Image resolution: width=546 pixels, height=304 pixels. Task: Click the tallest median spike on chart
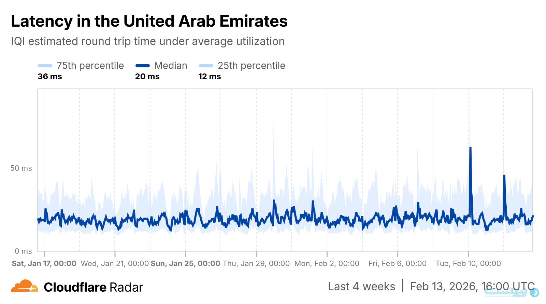click(470, 148)
